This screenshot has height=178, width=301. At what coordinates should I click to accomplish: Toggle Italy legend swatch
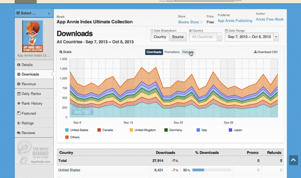(x=198, y=130)
